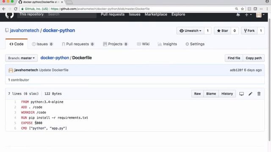The width and height of the screenshot is (271, 152).
Task: Click the browser back arrow
Action: tap(4, 9)
